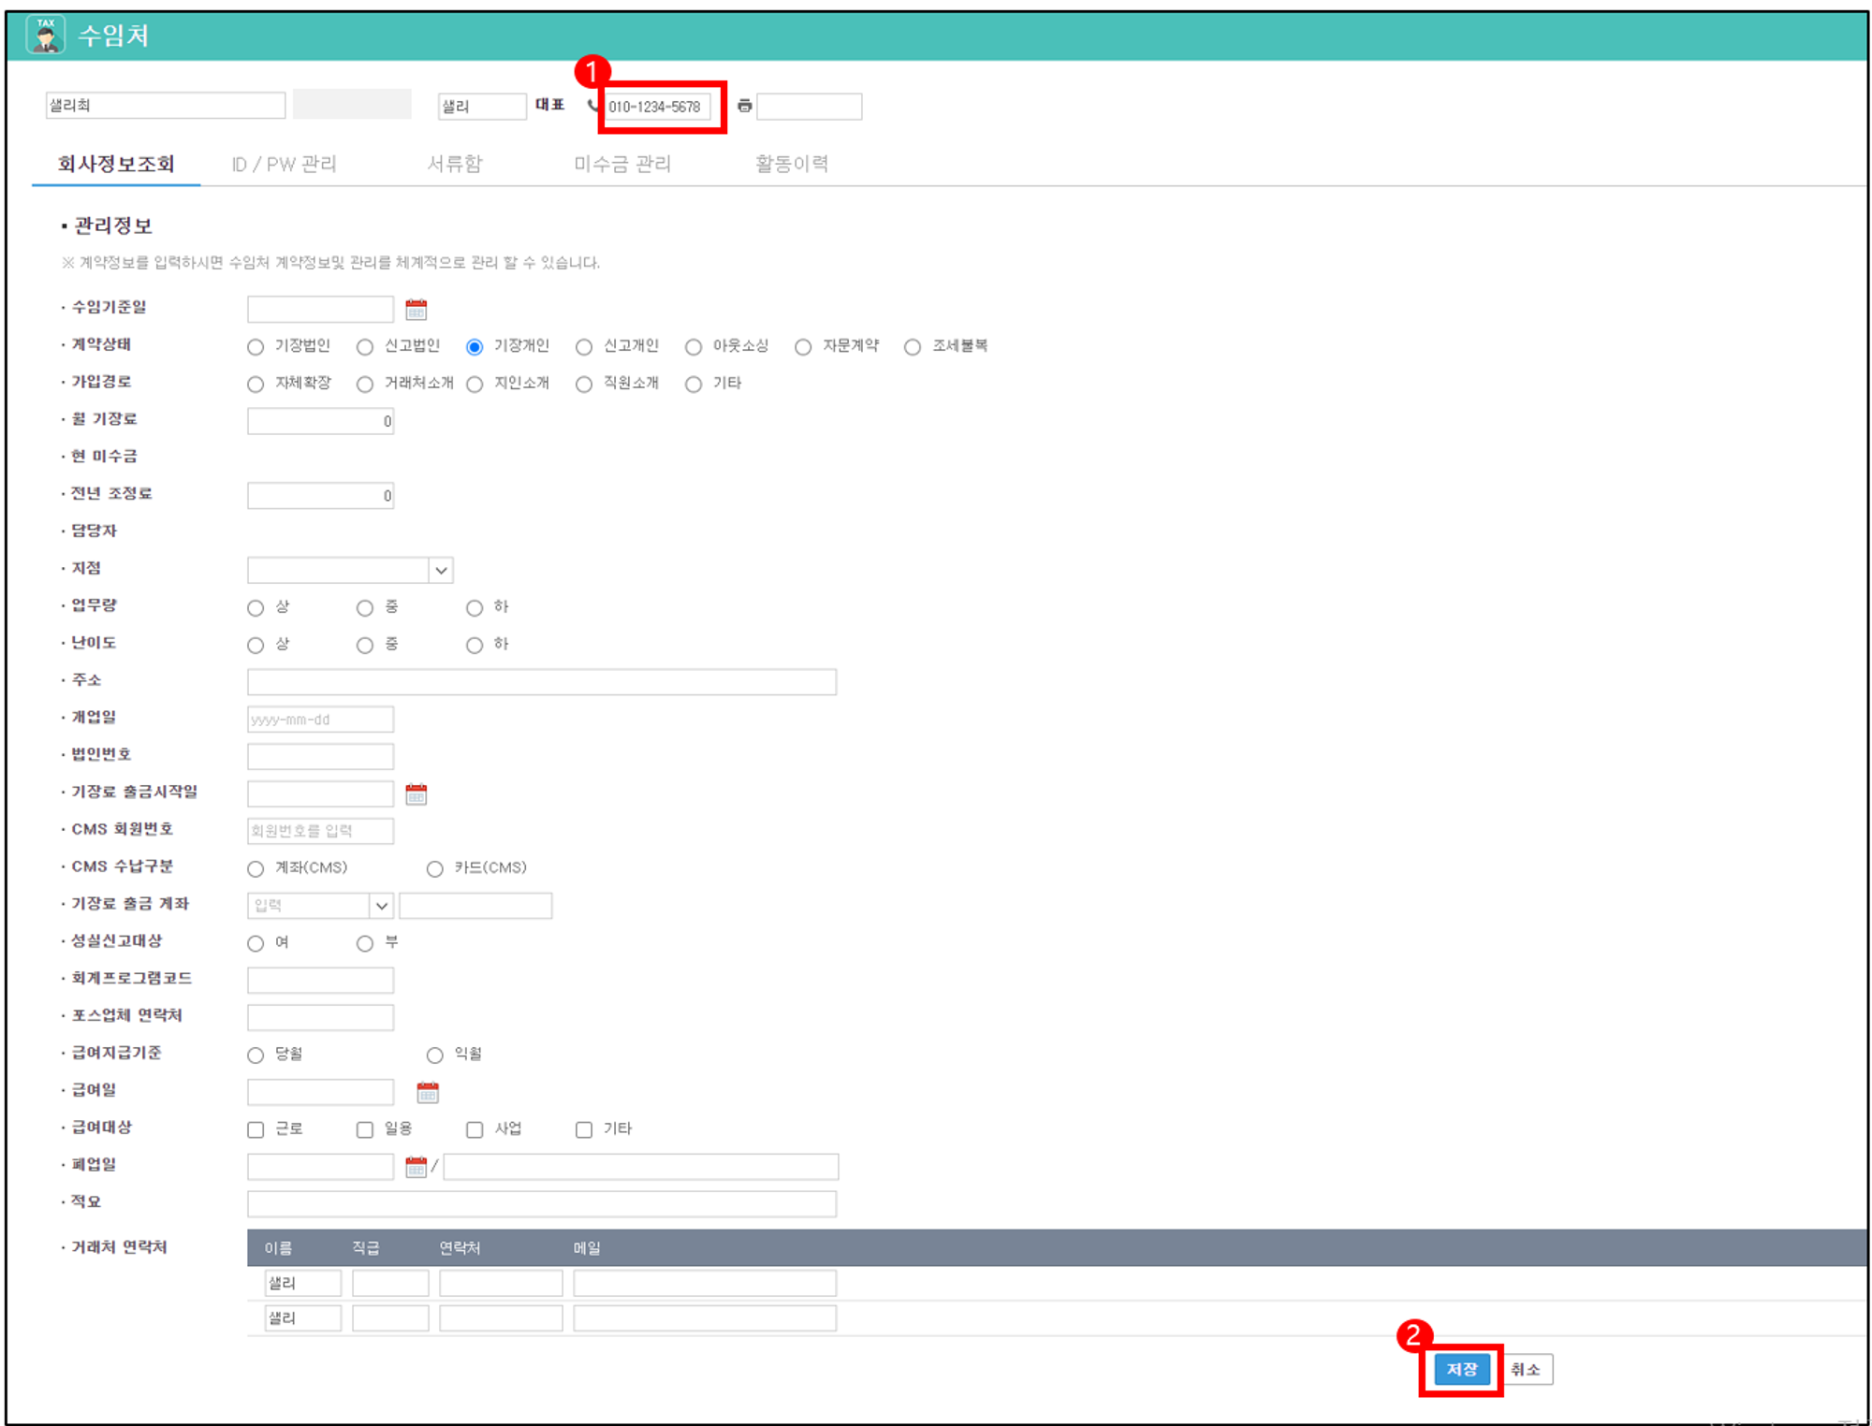Select 기장법인 contract status radio

[256, 347]
